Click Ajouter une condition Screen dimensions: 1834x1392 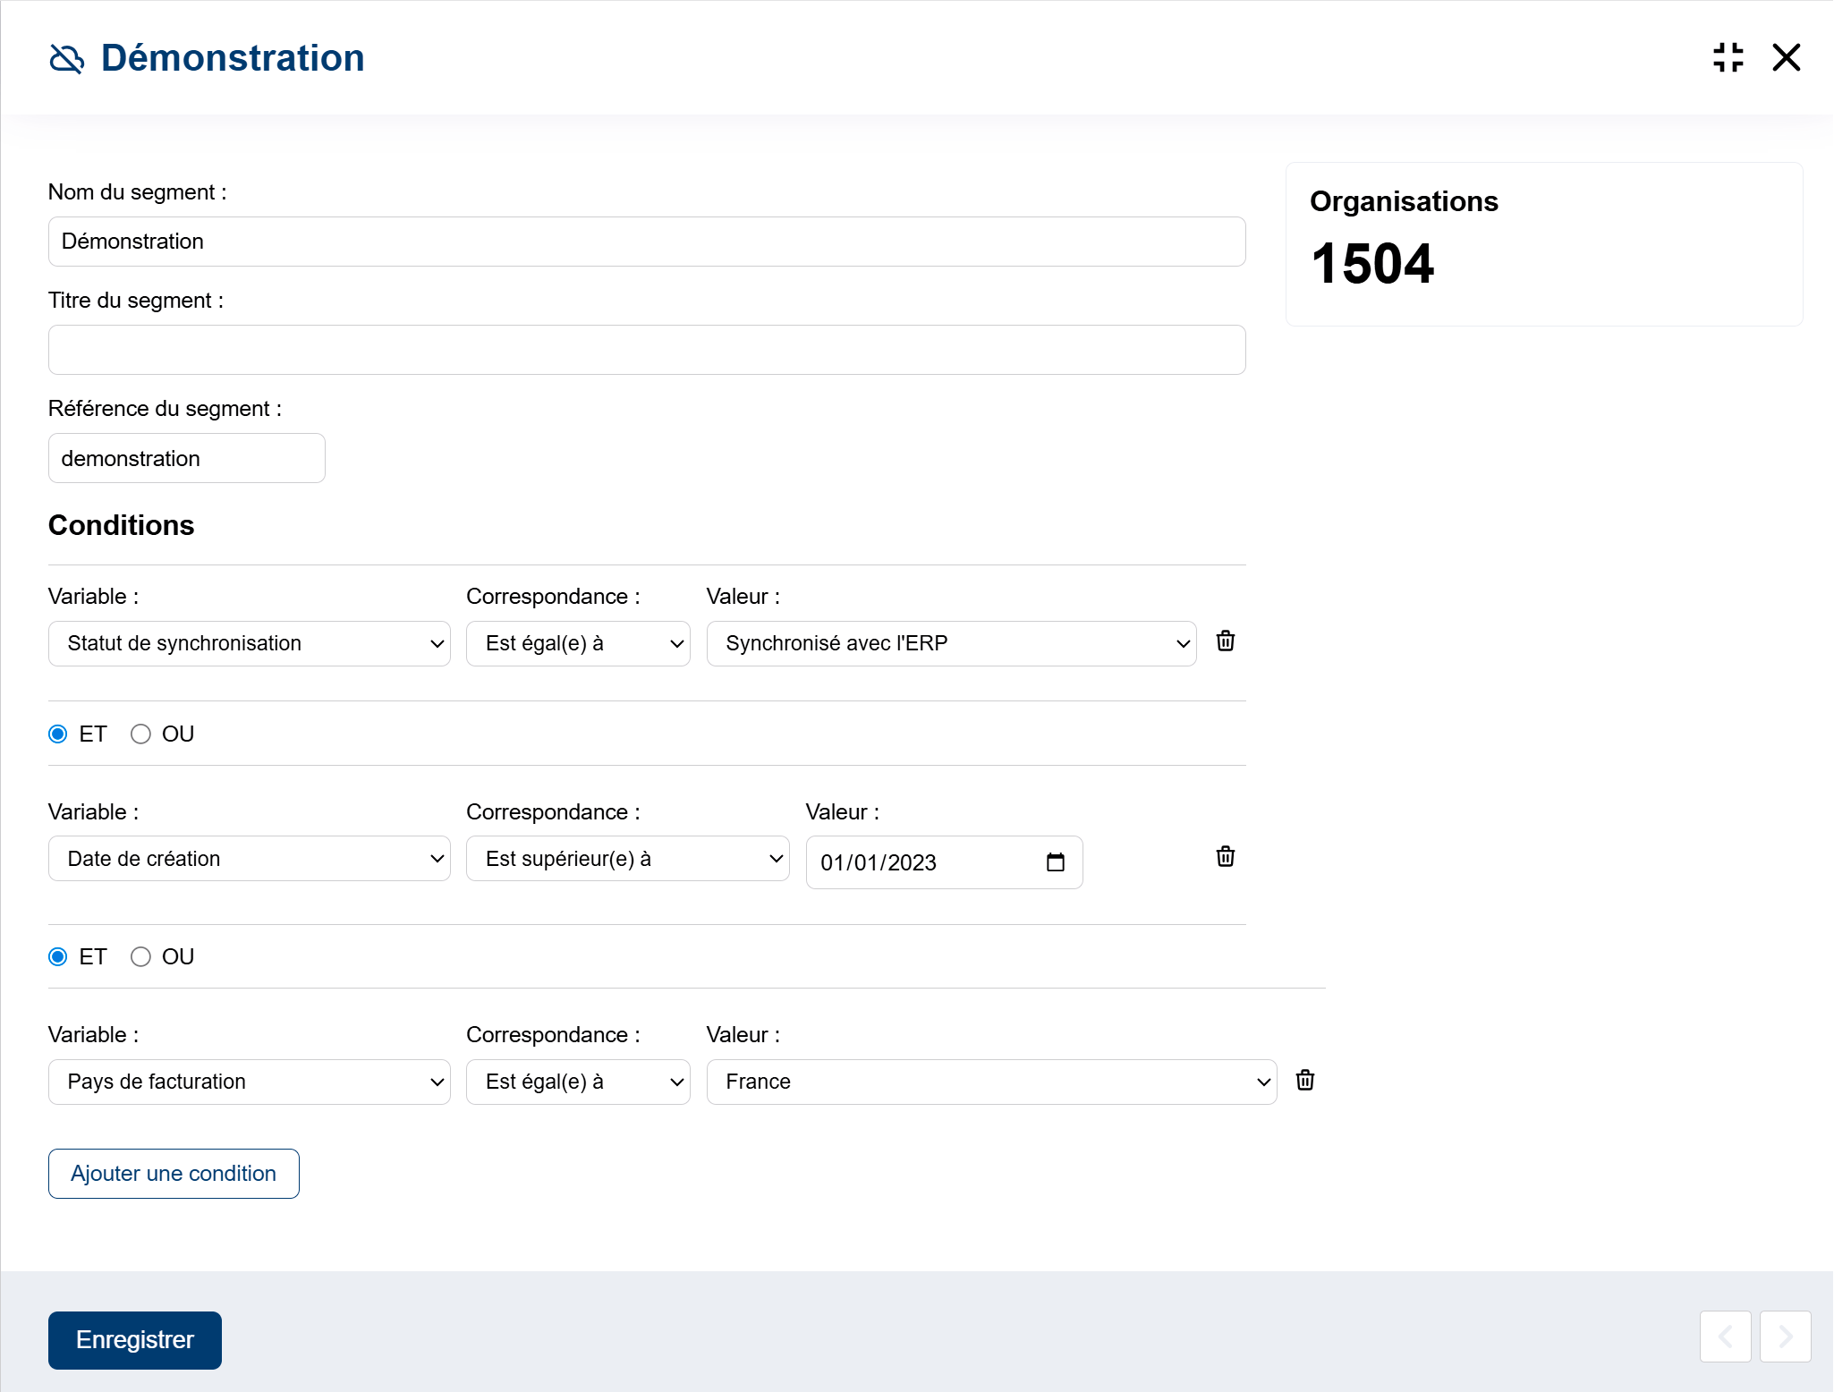click(174, 1174)
